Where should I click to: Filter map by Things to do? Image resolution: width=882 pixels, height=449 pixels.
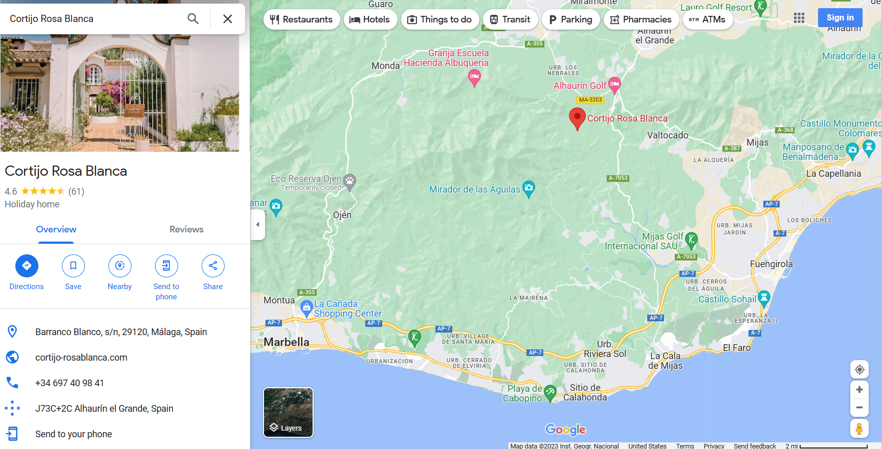(440, 19)
